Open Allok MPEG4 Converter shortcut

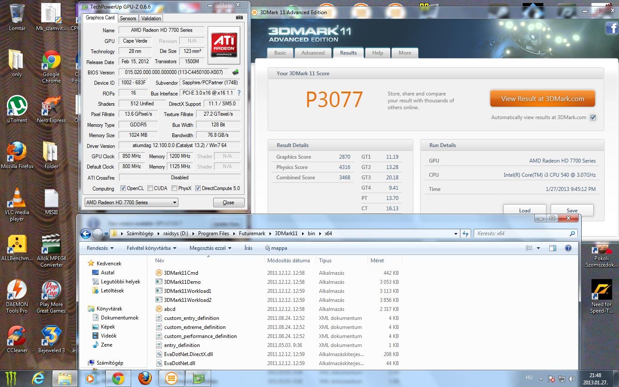pos(51,251)
